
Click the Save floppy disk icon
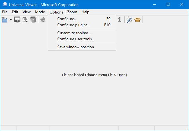pyautogui.click(x=17, y=20)
